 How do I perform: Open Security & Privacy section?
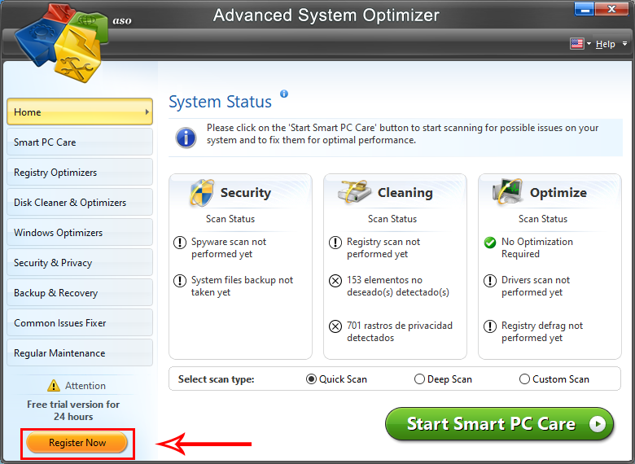[80, 262]
